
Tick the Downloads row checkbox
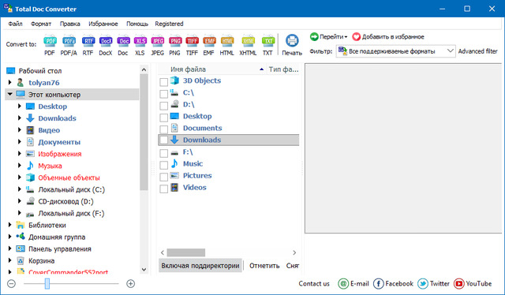pos(163,140)
